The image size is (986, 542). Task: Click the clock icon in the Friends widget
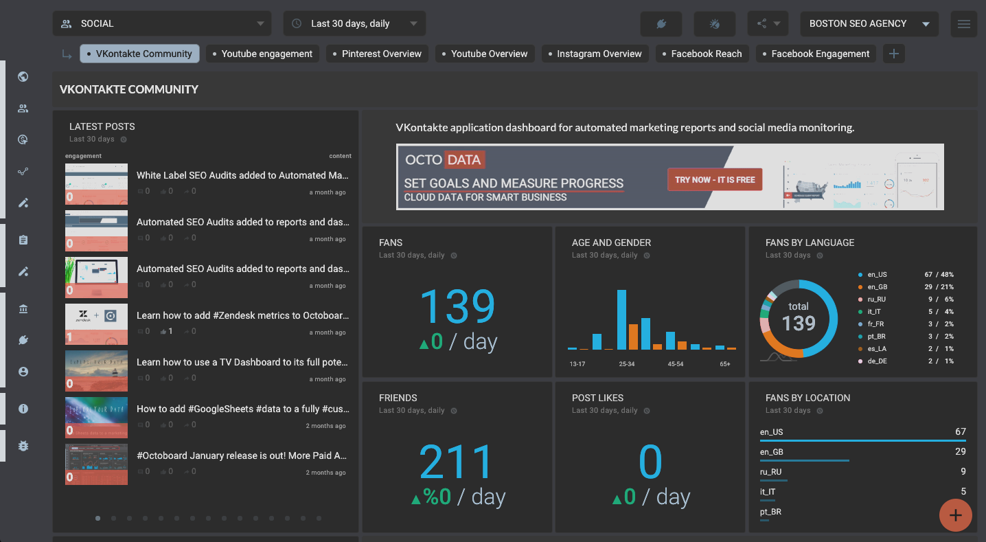[454, 411]
